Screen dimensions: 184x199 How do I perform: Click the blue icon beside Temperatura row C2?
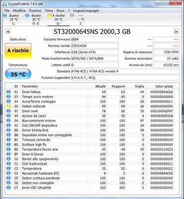pyautogui.click(x=8, y=169)
